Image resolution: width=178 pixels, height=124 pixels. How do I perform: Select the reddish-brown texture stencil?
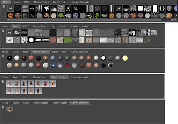53,40
